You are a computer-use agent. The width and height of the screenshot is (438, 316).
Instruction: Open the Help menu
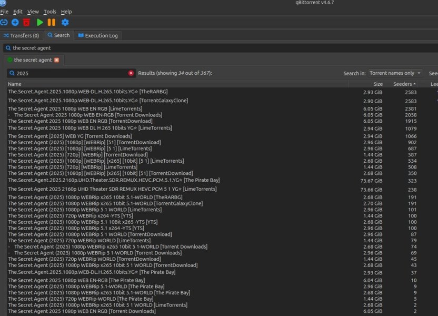pyautogui.click(x=66, y=12)
